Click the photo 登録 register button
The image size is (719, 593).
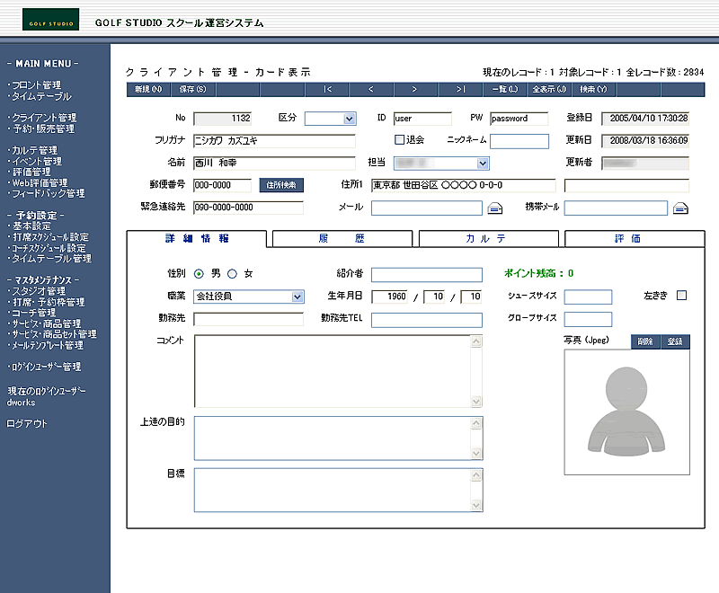coord(675,341)
